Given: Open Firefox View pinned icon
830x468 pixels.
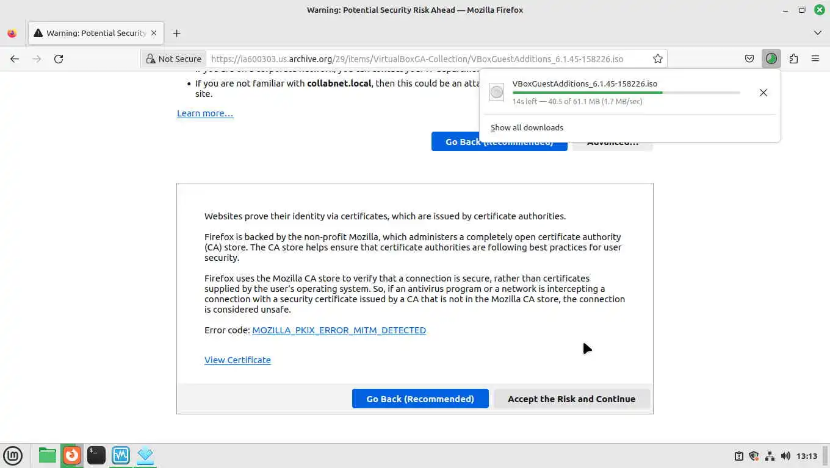Looking at the screenshot, I should pyautogui.click(x=12, y=33).
